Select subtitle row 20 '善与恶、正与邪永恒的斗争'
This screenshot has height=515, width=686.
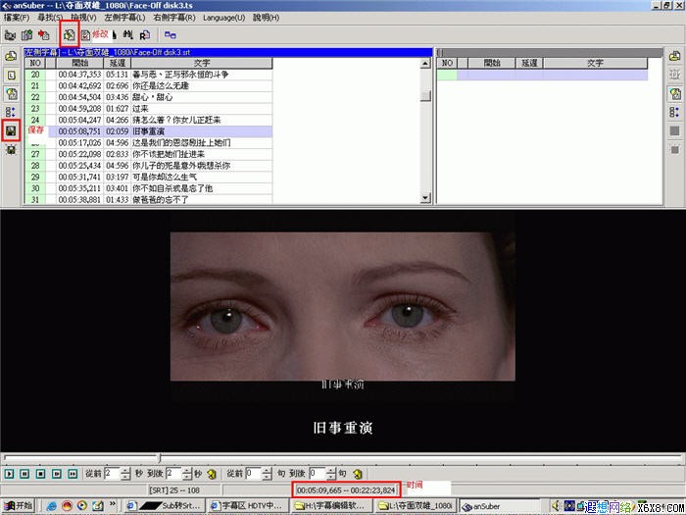click(149, 75)
